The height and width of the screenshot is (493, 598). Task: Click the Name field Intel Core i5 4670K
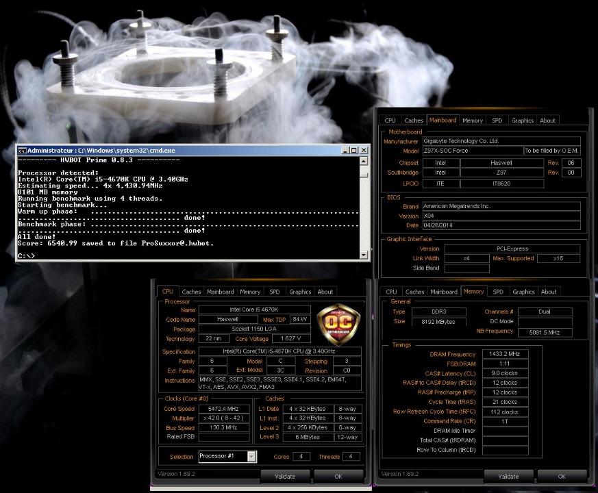tap(254, 309)
